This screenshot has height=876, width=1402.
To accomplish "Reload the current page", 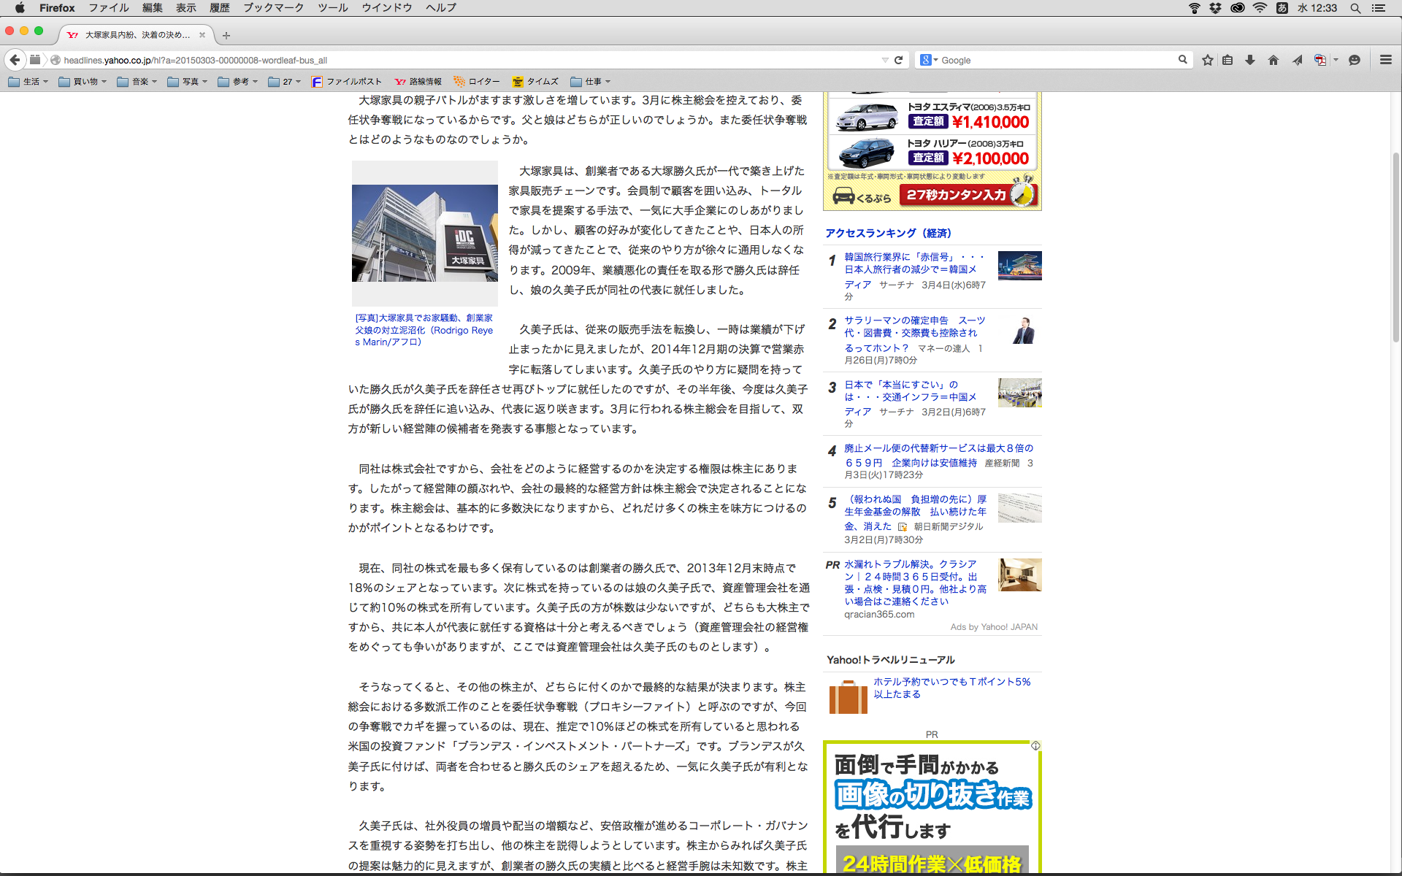I will 899,60.
